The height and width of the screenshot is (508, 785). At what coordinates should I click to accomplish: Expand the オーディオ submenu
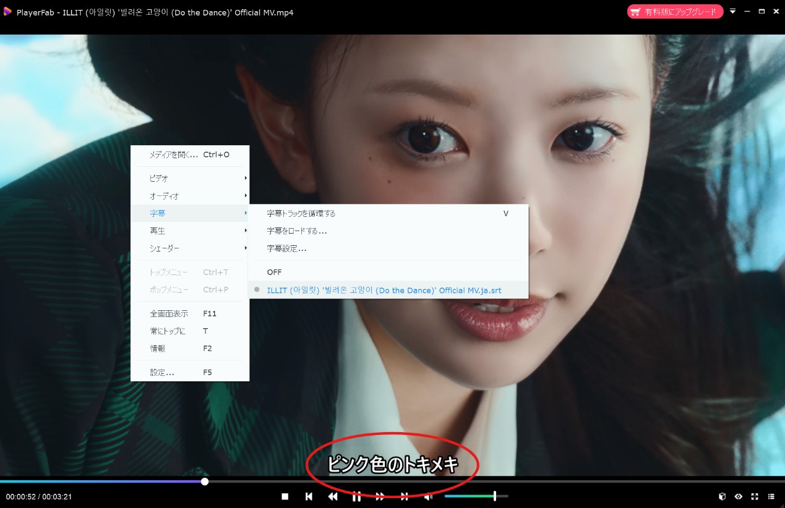(190, 196)
